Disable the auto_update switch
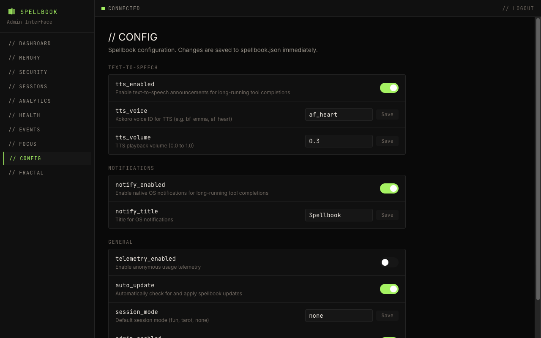541x338 pixels. [389, 289]
